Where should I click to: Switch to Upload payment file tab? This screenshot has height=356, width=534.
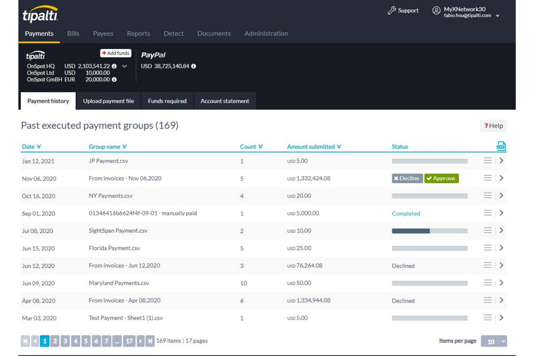click(109, 101)
